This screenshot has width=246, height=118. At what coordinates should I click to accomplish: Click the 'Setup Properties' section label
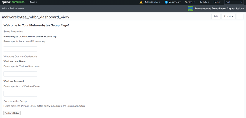coord(13,32)
